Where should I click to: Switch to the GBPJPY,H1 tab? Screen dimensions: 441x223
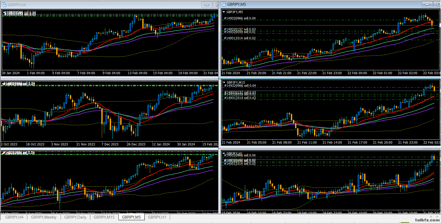157,217
